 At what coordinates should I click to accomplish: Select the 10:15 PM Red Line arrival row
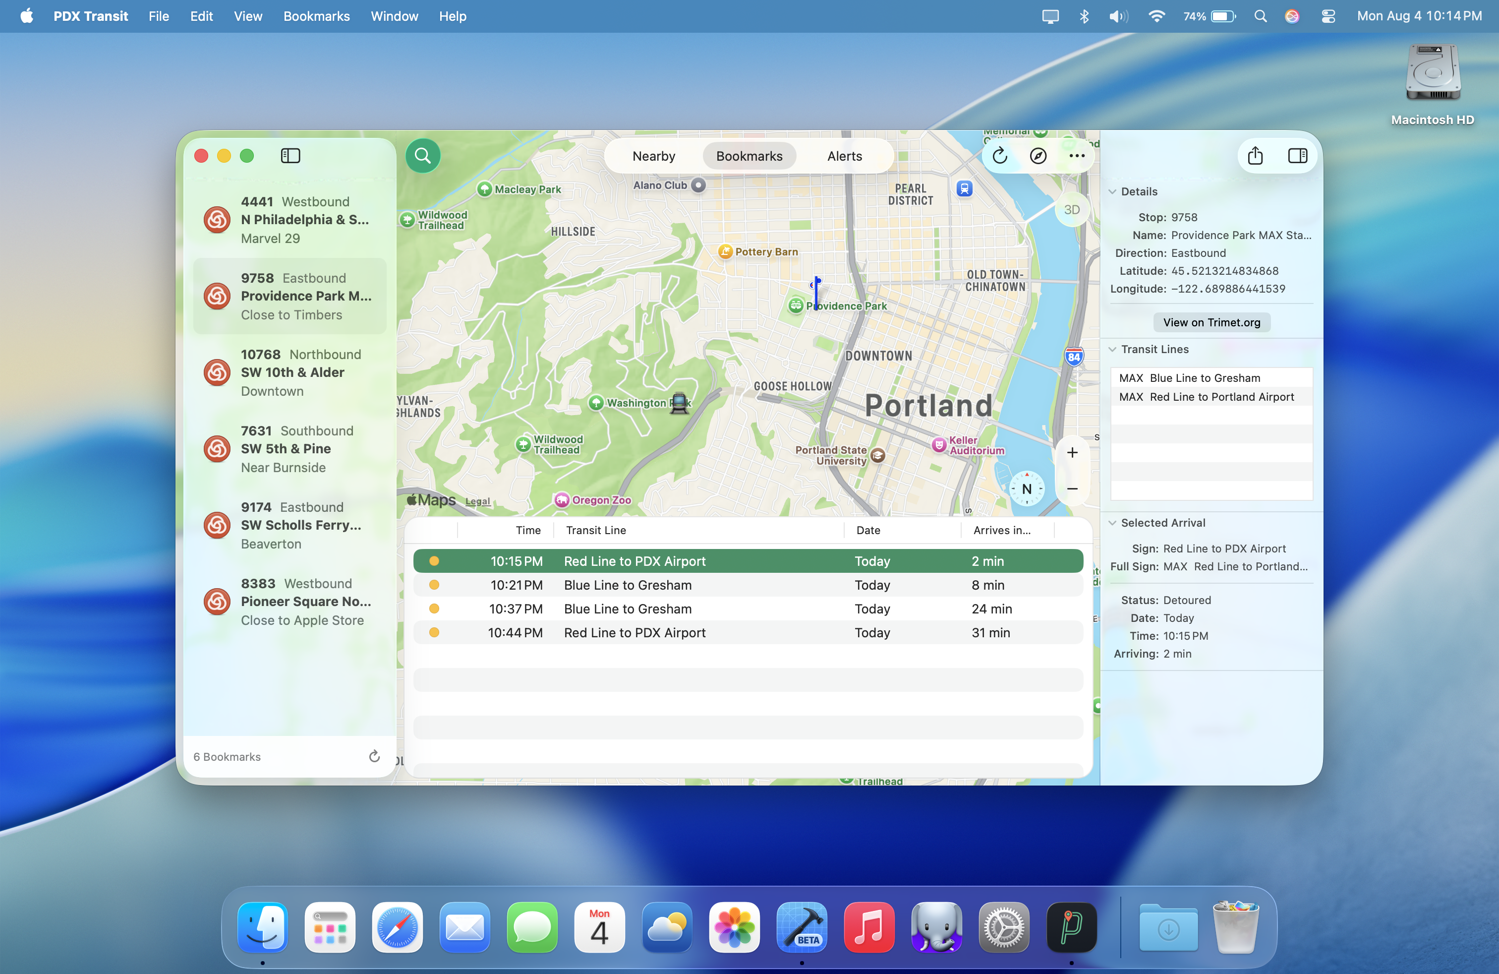748,561
